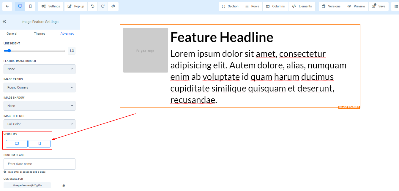Open the Themes tab
The height and width of the screenshot is (191, 399).
coord(40,33)
